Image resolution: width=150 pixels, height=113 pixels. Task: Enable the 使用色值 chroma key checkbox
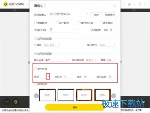[x=35, y=69]
